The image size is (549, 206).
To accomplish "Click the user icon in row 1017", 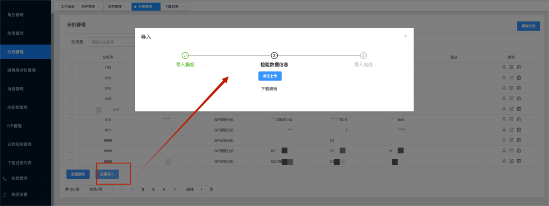I will 504,130.
